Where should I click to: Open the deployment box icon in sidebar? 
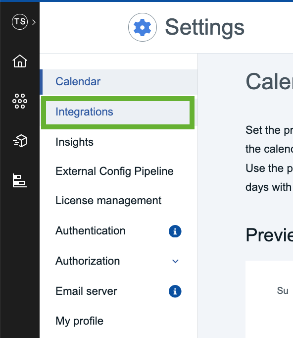coord(20,141)
